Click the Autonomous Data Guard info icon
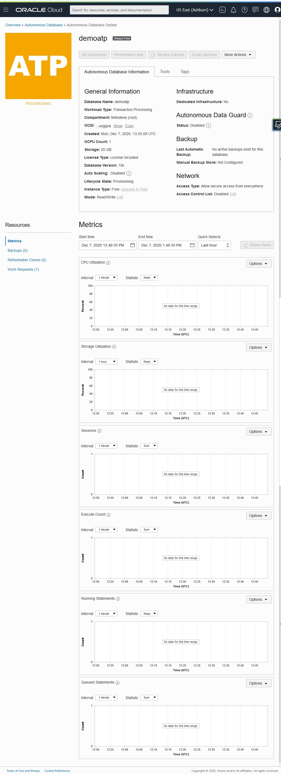The width and height of the screenshot is (281, 775). (x=250, y=115)
